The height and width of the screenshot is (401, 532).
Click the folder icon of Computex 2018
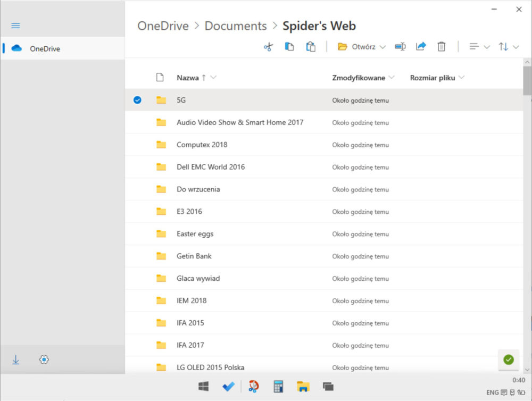point(161,145)
